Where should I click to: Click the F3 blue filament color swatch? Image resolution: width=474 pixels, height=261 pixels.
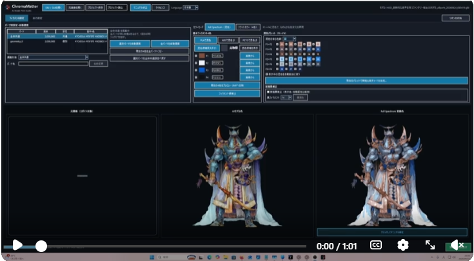click(x=202, y=70)
